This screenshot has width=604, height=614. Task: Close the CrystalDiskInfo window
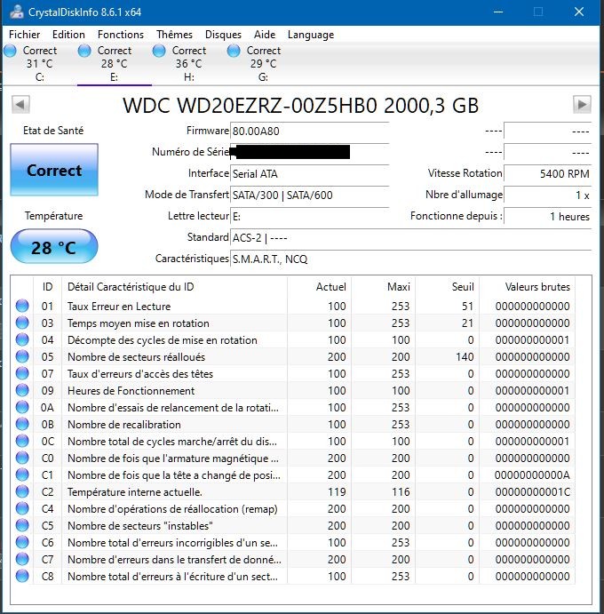579,12
